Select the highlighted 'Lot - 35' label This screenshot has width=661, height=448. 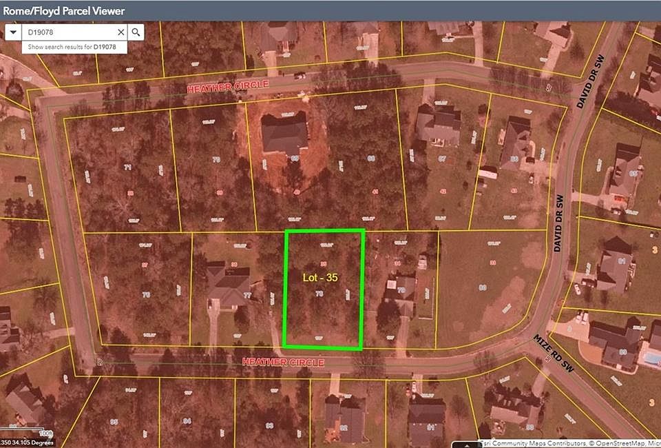click(x=320, y=278)
